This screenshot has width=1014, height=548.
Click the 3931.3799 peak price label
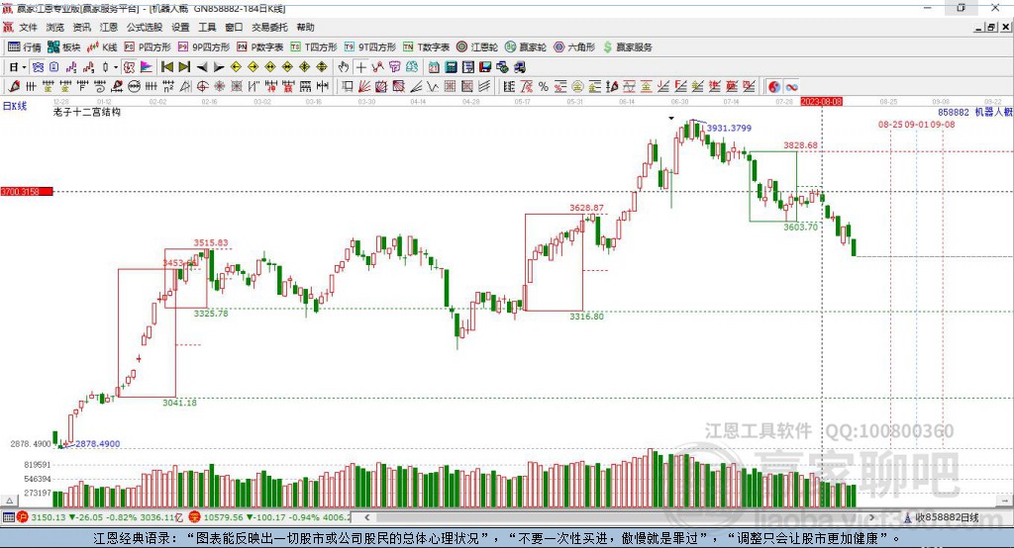click(x=729, y=128)
